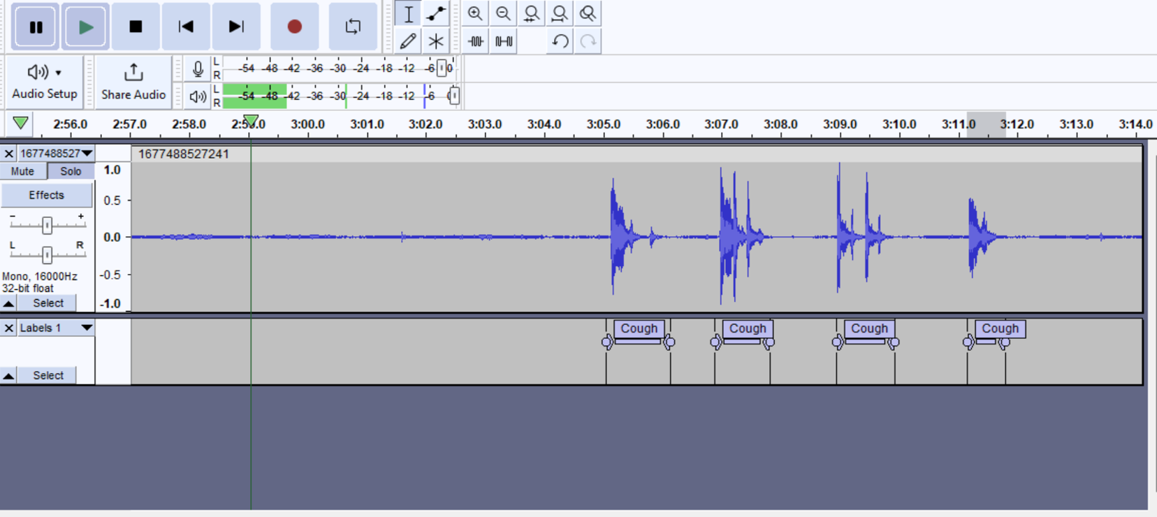
Task: Select the Draw pencil tool
Action: point(408,41)
